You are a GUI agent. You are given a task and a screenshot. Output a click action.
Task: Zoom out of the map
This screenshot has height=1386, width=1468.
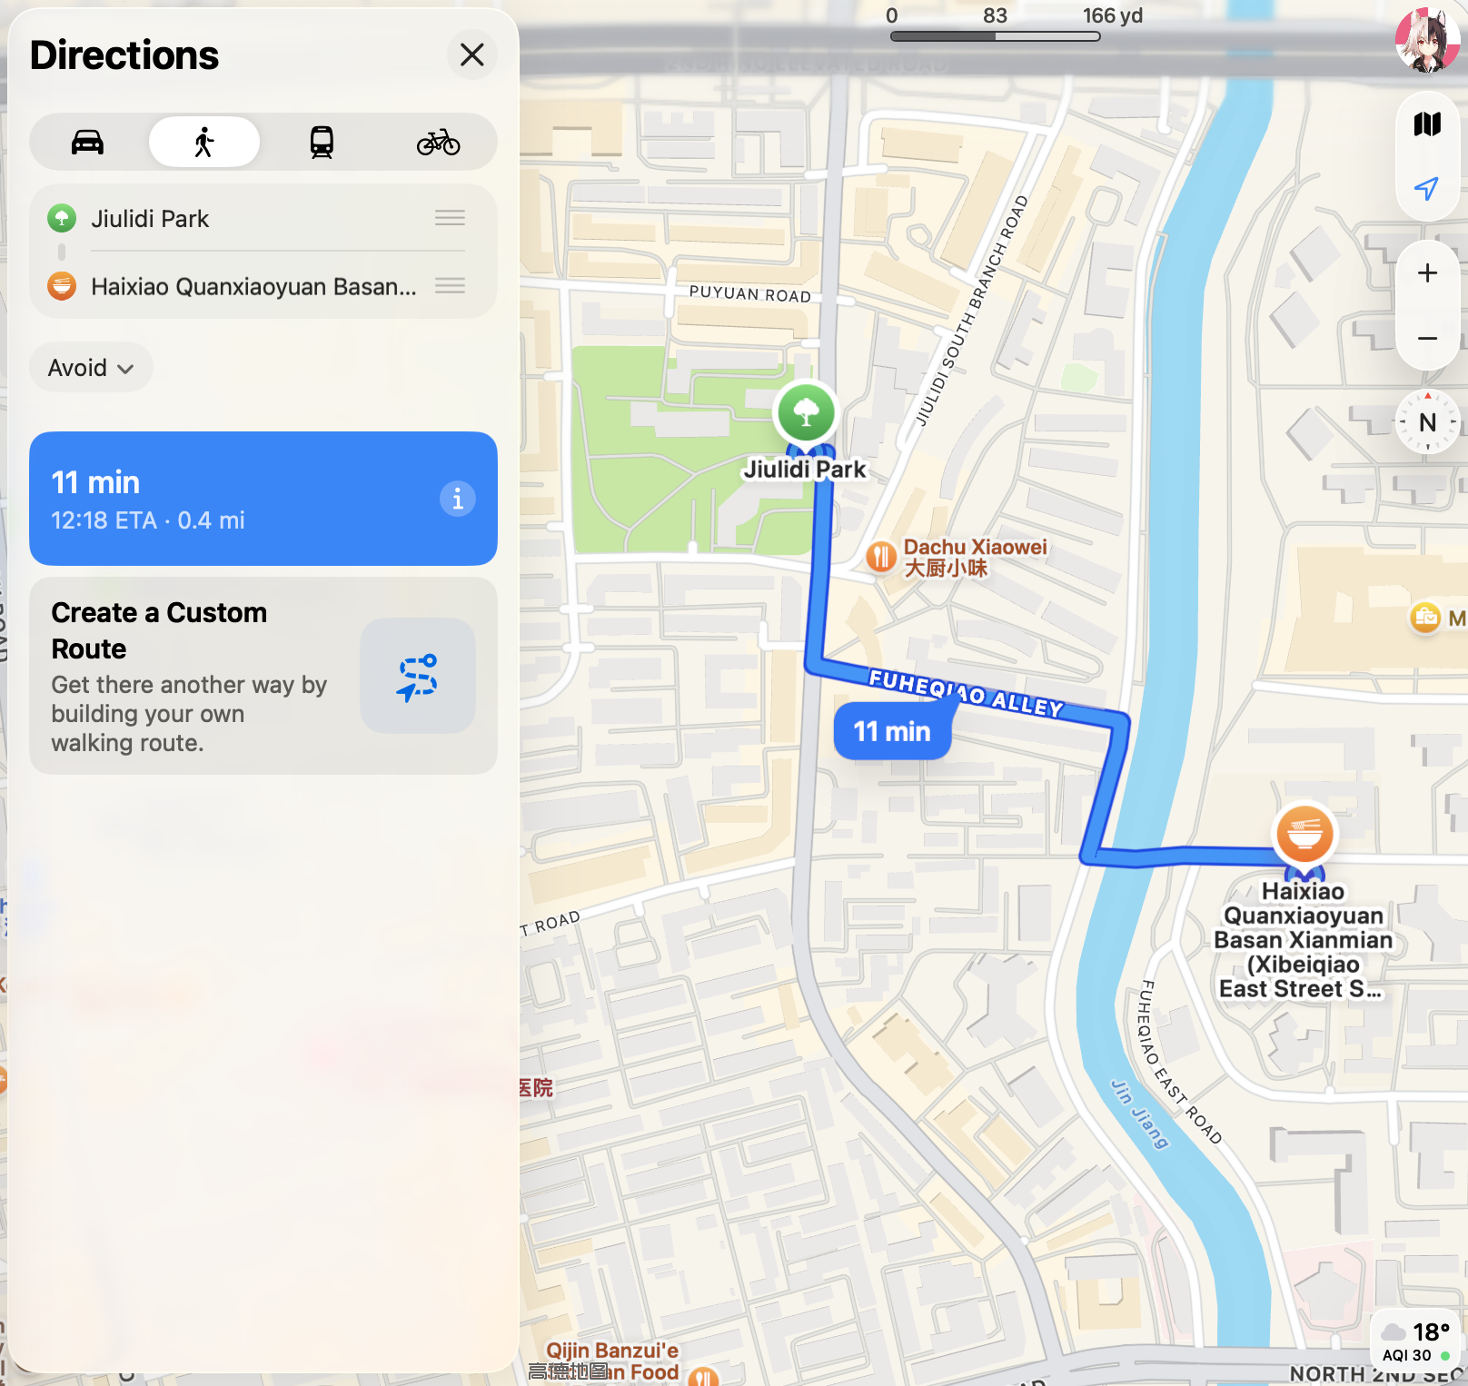click(x=1427, y=338)
